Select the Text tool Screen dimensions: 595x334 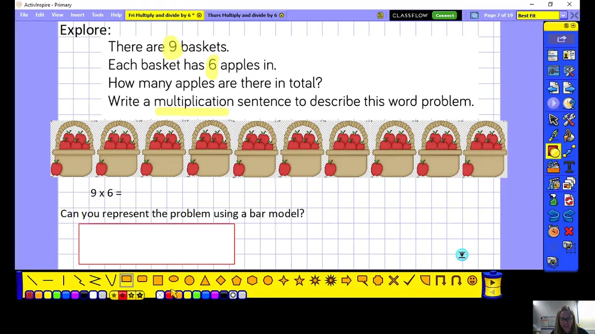569,167
